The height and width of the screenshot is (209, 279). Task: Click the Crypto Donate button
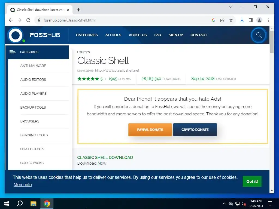pos(195,130)
